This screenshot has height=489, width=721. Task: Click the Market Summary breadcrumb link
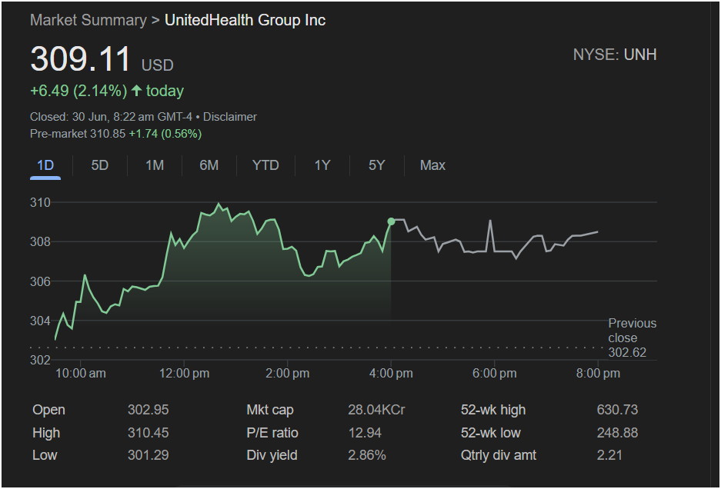[x=88, y=20]
